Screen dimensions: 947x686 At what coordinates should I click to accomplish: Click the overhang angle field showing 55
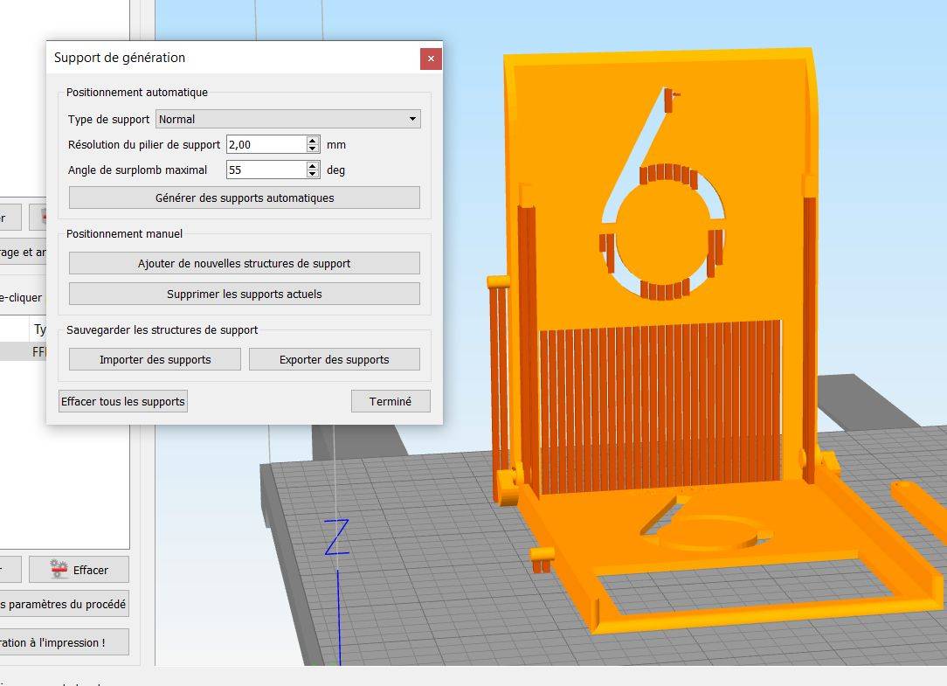tap(266, 170)
